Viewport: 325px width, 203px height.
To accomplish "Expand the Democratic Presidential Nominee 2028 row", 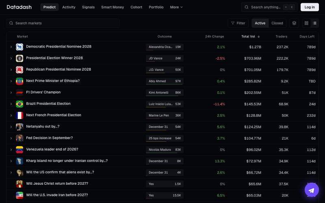I will [x=11, y=47].
